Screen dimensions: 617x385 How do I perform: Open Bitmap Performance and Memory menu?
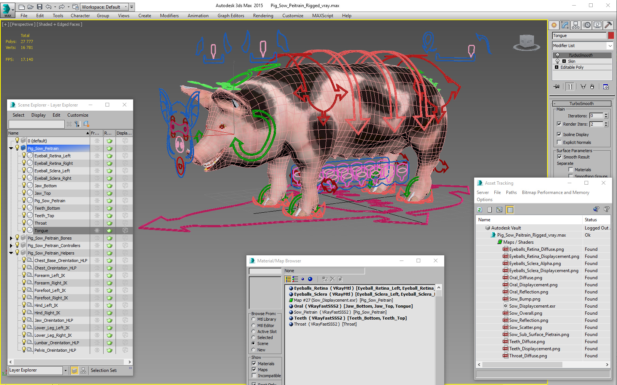(555, 192)
